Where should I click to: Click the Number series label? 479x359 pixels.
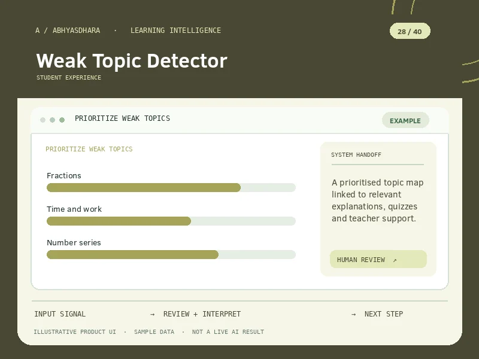[74, 243]
